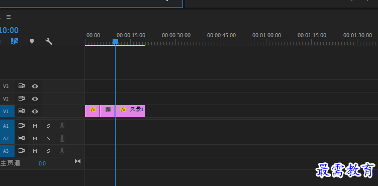
Task: Select the 风景1 clip on V1
Action: tap(130, 111)
